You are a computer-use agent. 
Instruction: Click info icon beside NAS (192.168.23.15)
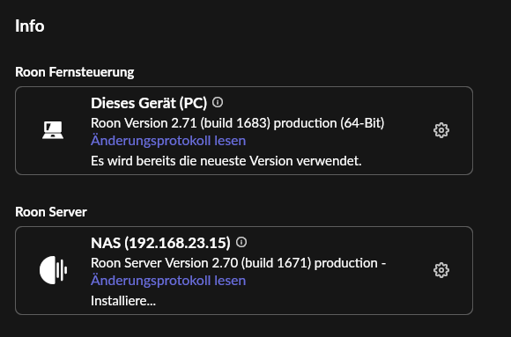click(241, 242)
